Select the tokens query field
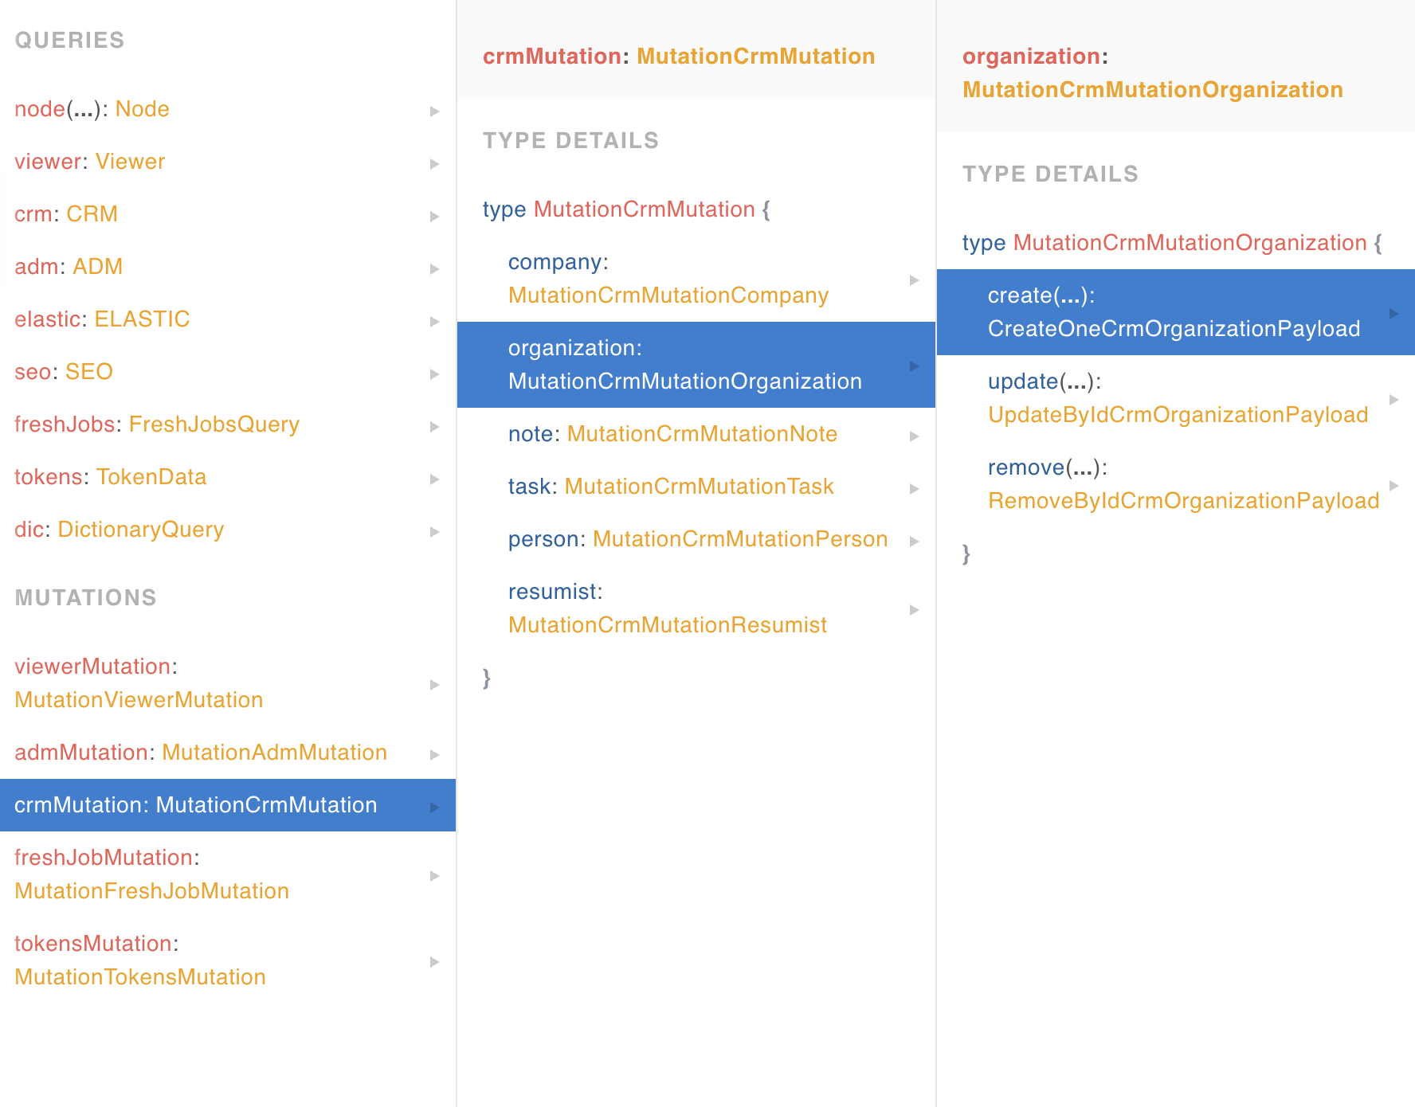Viewport: 1415px width, 1107px height. [x=49, y=477]
